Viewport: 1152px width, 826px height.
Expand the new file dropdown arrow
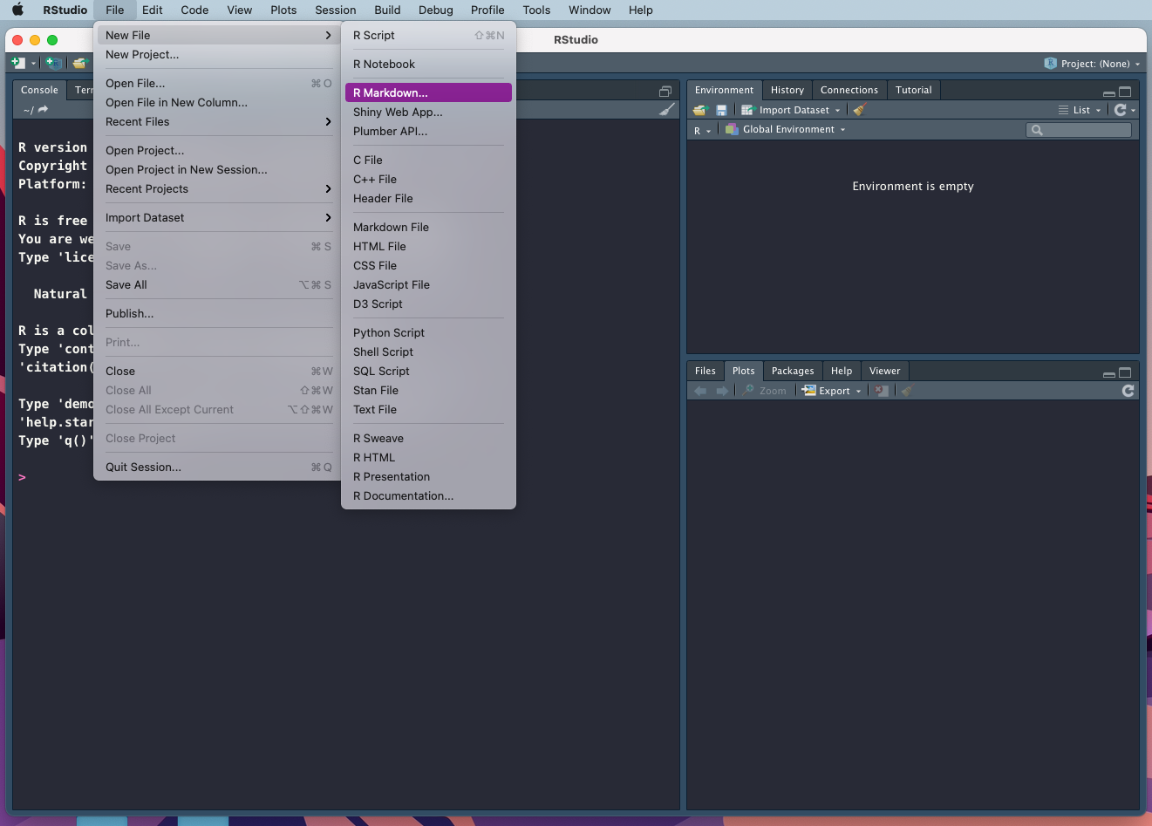33,63
